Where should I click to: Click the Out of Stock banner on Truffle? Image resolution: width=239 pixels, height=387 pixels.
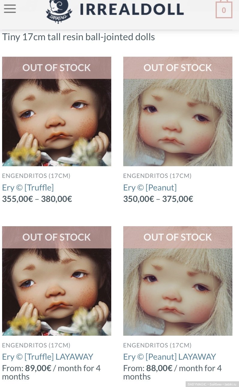click(57, 68)
